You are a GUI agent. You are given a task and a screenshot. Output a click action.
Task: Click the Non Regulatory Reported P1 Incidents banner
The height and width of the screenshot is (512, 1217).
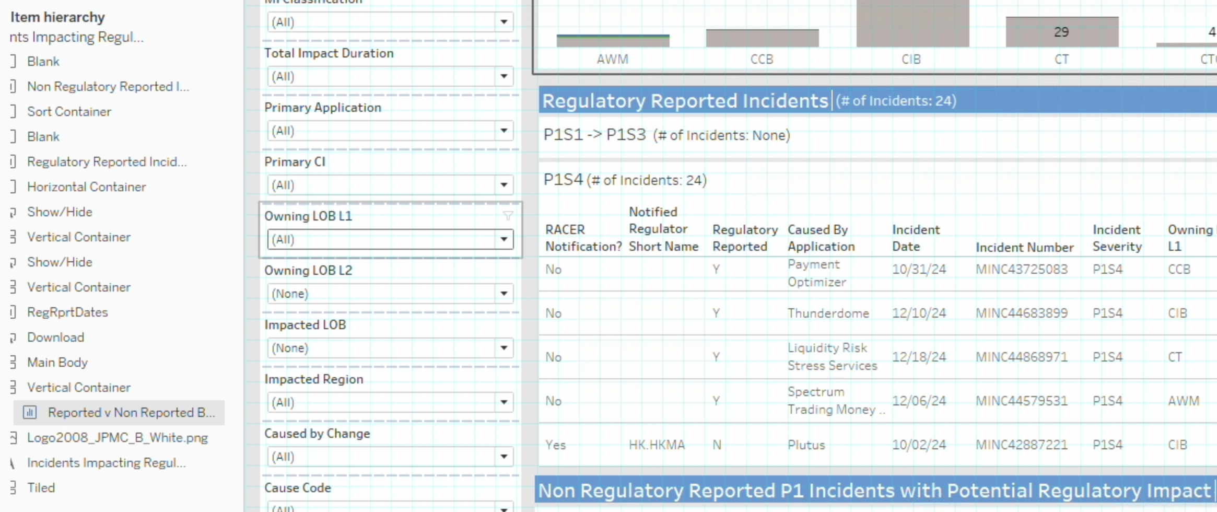click(x=876, y=490)
